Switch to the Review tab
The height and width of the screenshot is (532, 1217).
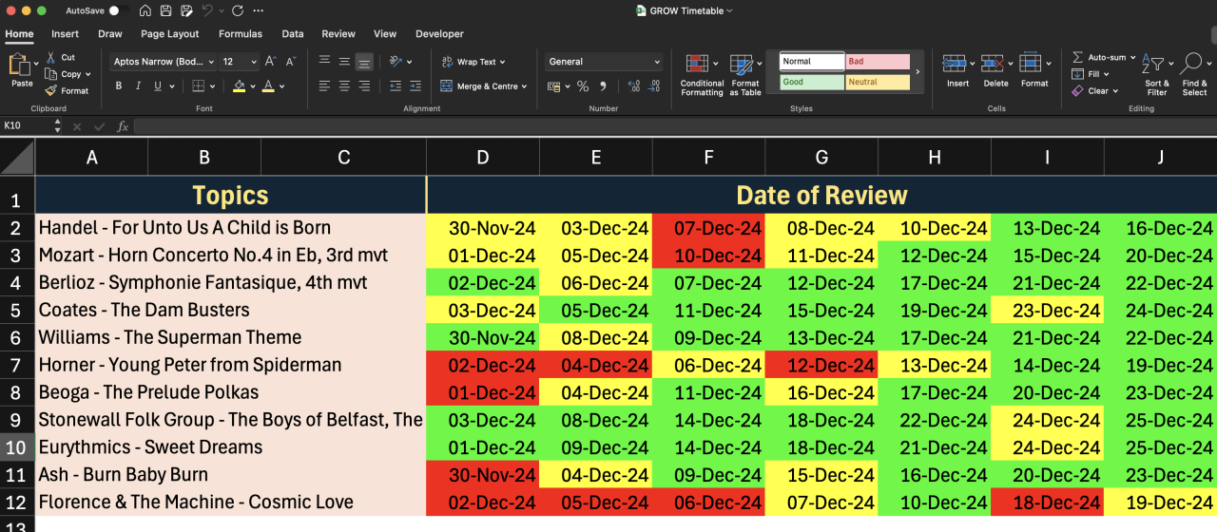click(338, 34)
